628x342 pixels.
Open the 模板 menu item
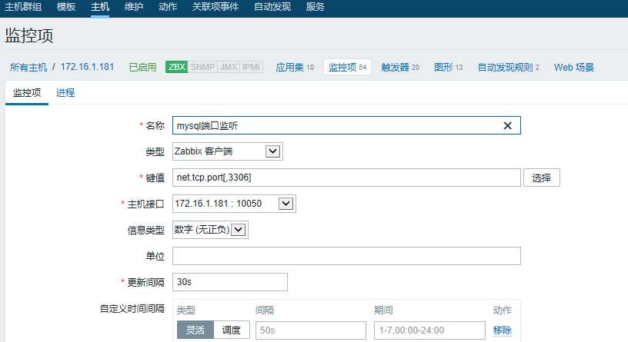pos(66,7)
